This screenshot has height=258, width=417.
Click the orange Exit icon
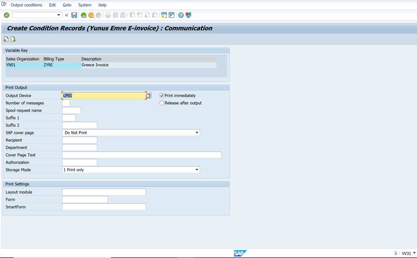[x=91, y=15]
